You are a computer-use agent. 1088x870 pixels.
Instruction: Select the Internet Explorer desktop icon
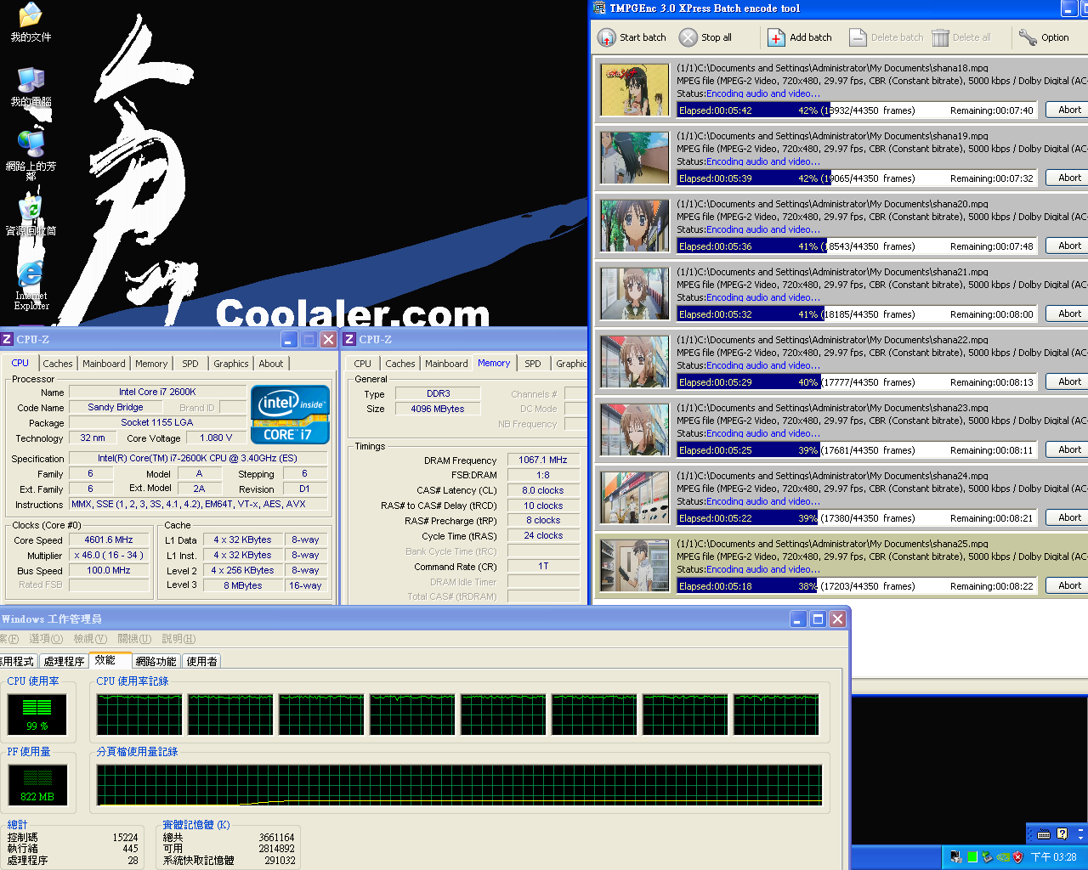[x=31, y=286]
